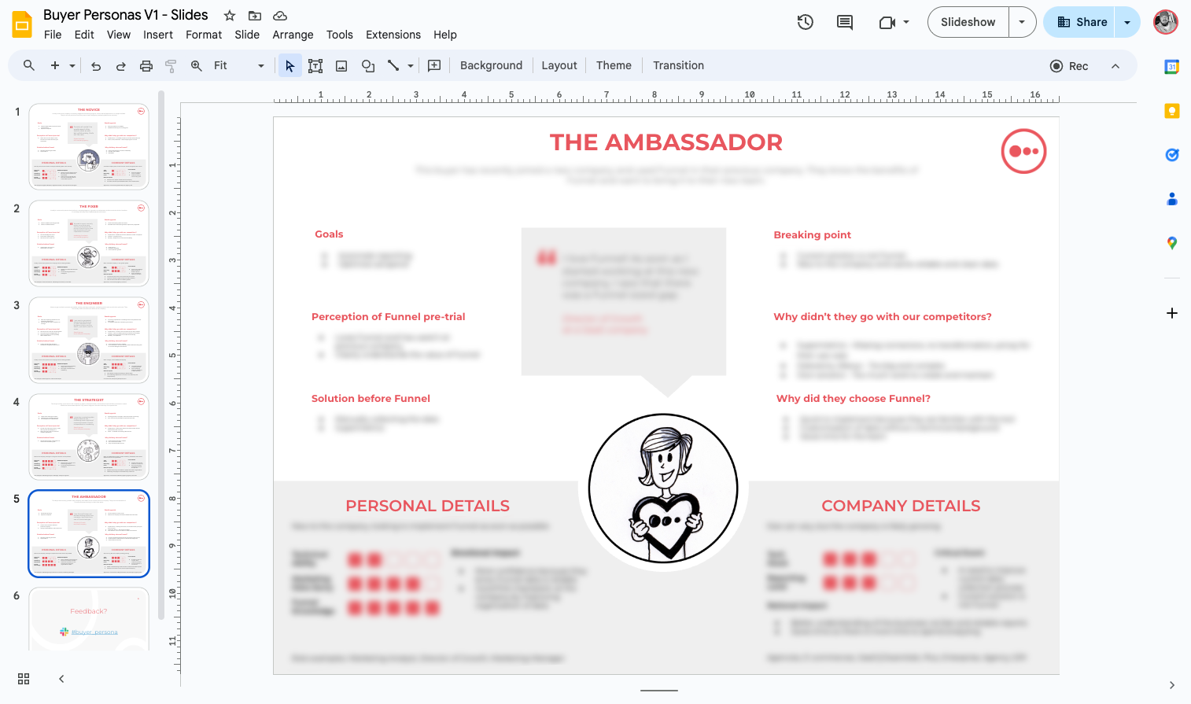Viewport: 1191px width, 704px height.
Task: Add a comment from the toolbar
Action: click(x=434, y=66)
